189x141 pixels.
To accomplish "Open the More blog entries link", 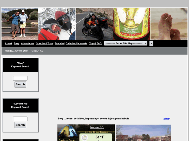I will tap(166, 118).
